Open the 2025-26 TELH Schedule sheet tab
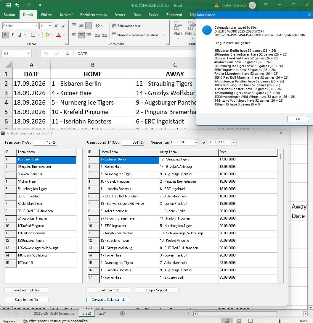The height and width of the screenshot is (323, 313). [x=54, y=313]
